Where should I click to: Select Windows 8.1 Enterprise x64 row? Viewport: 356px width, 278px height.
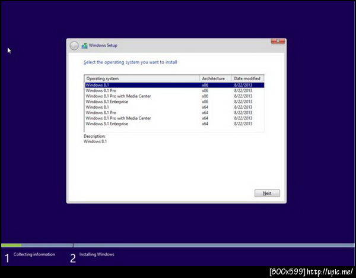tap(174, 124)
